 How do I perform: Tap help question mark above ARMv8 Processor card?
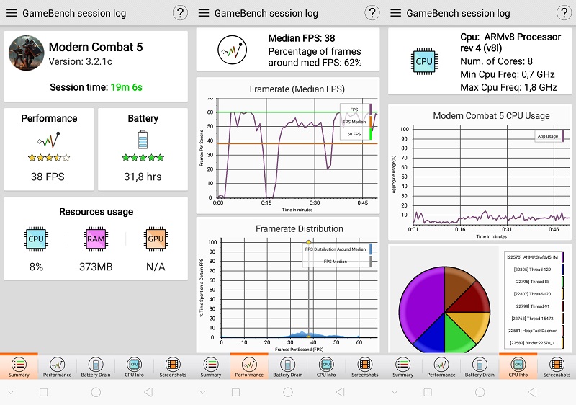click(x=564, y=13)
